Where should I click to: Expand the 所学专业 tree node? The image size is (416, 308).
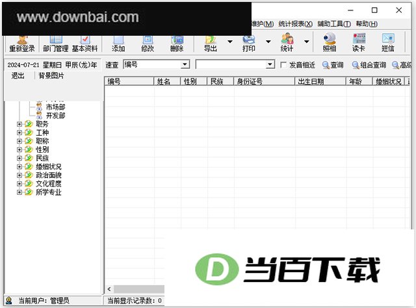(19, 192)
